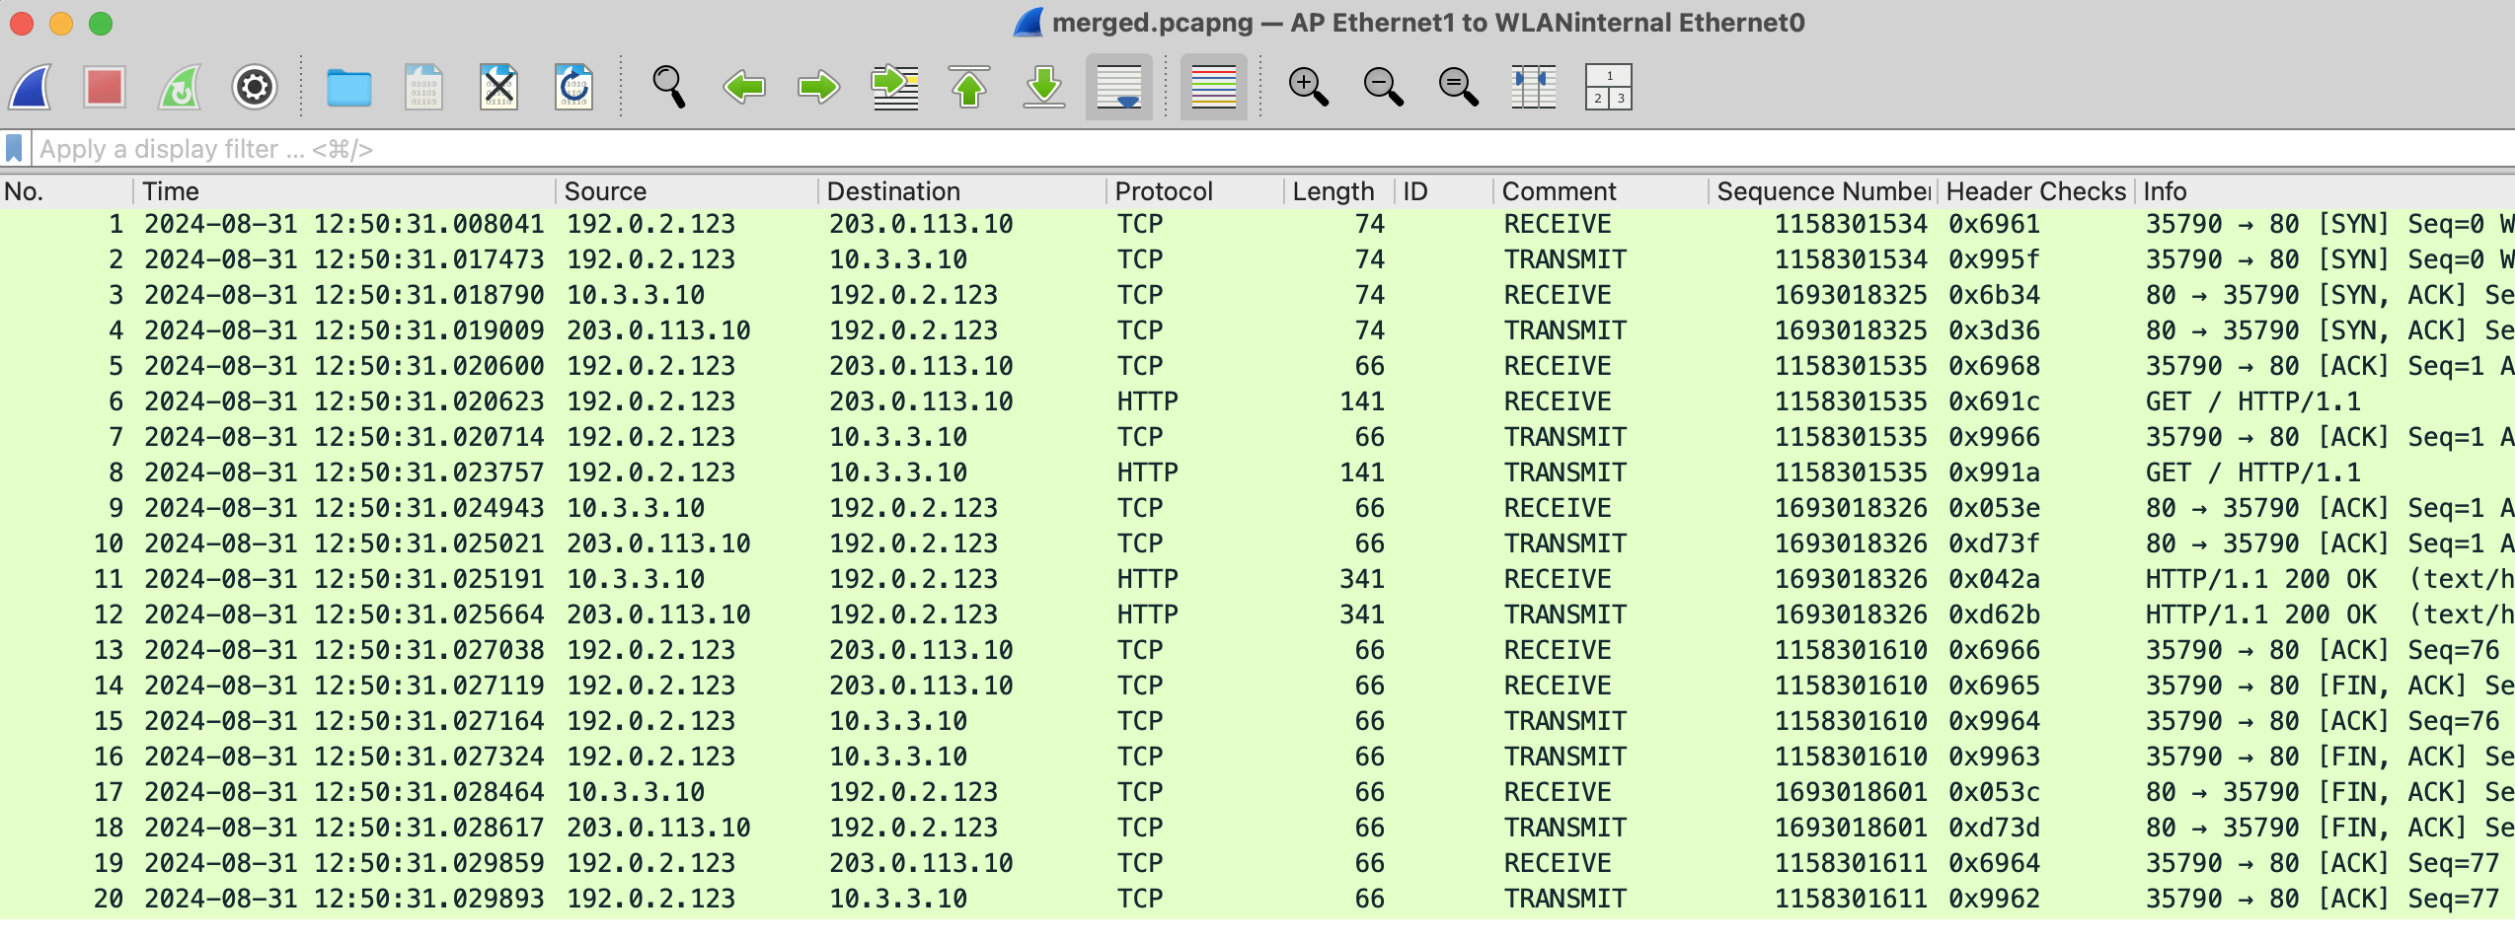Screen dimensions: 2515x941
Task: Zoom in on packet list text
Action: (x=1308, y=88)
